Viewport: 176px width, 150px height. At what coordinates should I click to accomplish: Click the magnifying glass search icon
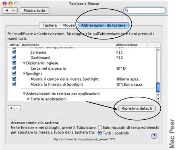126,10
